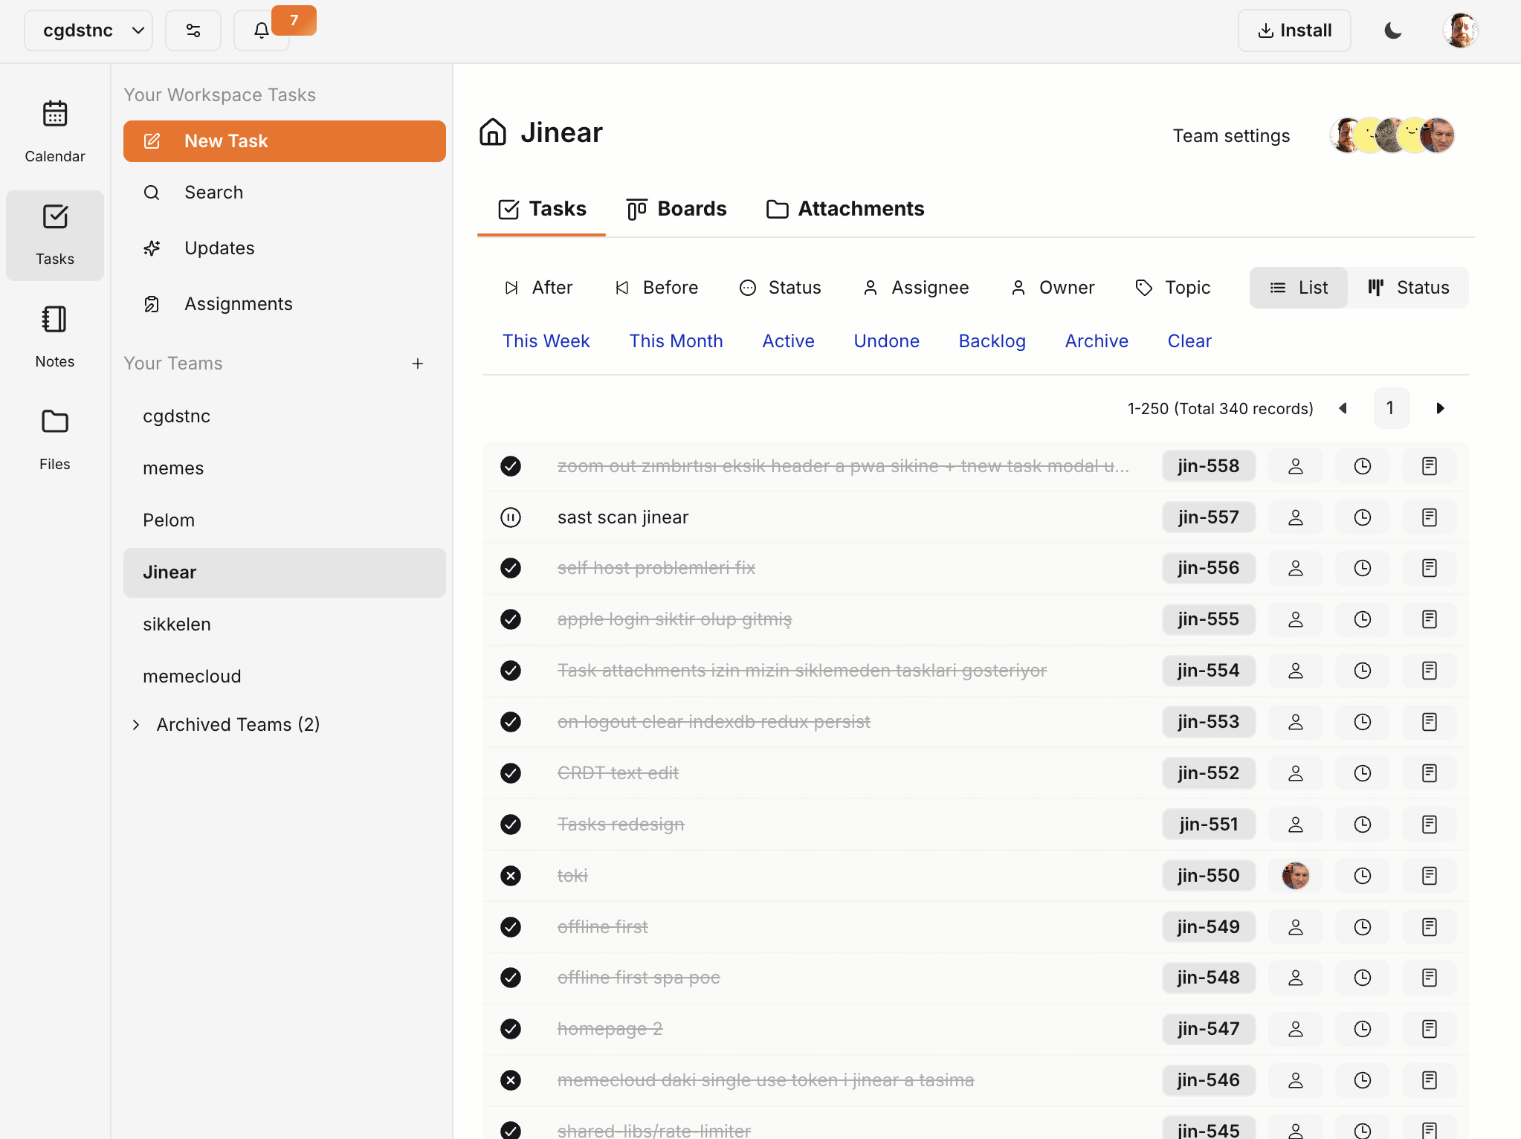Open description icon for jin-558
This screenshot has height=1139, width=1521.
[1430, 466]
